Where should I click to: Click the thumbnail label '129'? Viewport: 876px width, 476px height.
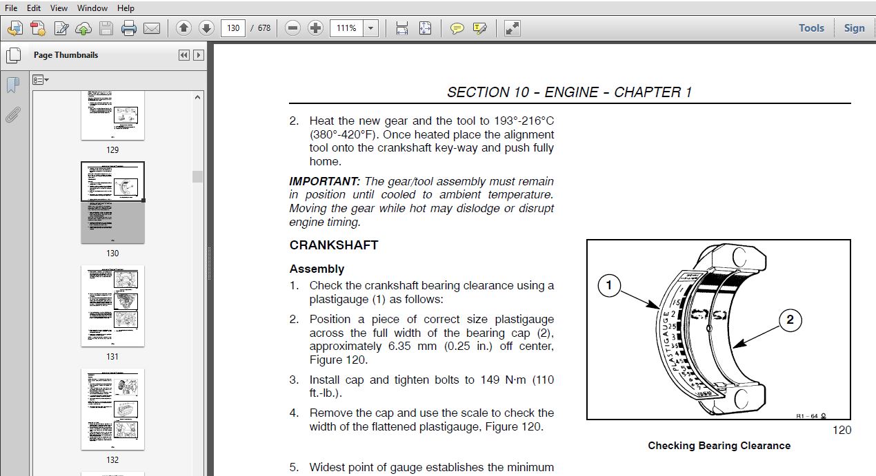point(112,150)
